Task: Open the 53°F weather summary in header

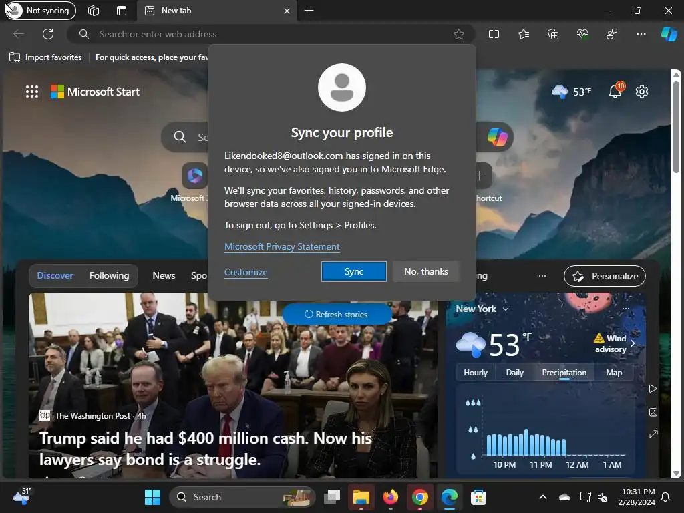Action: [572, 92]
